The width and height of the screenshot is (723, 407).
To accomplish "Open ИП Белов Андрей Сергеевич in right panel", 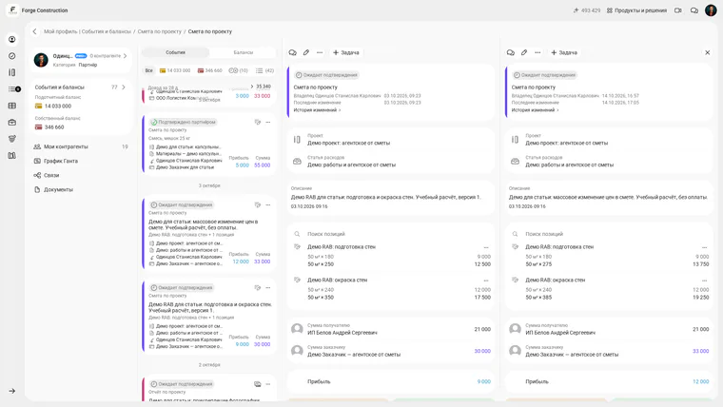I will tap(560, 332).
